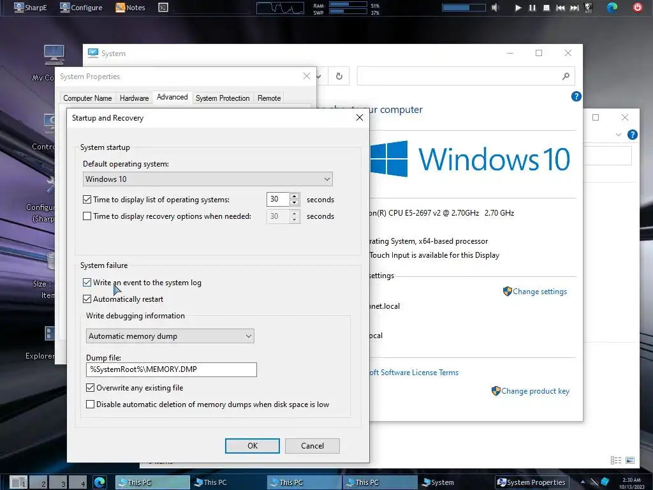Enable Disable automatic deletion of memory dumps
The image size is (653, 490).
click(x=90, y=405)
